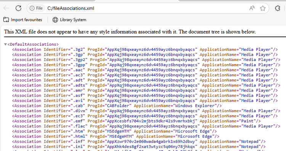Screen dimensions: 286x151
Task: Open the Extensions puzzle icon
Action: [278, 8]
